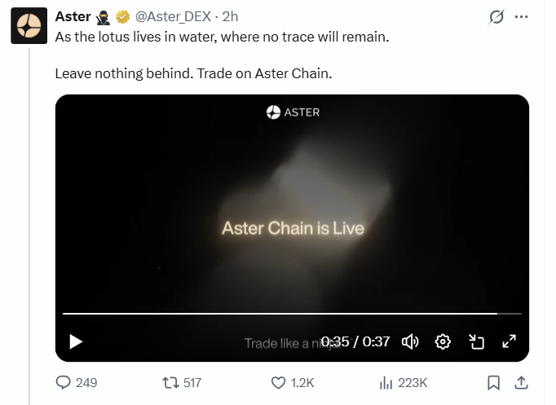The width and height of the screenshot is (556, 405).
Task: Bookmark this Aster post
Action: pos(493,382)
